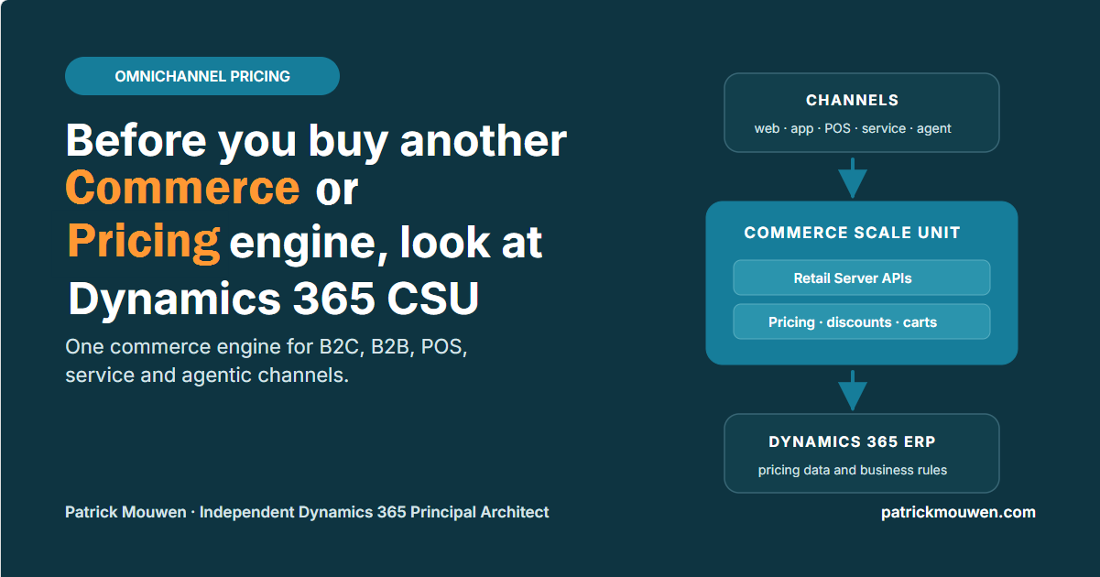Click the COMMERCE SCALE UNIT title

(x=853, y=233)
